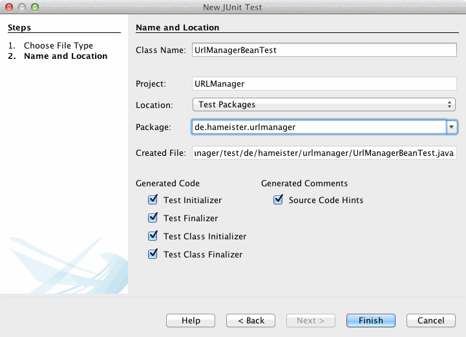This screenshot has height=337, width=466.
Task: Disable the Test Class Initializer option
Action: pos(153,236)
